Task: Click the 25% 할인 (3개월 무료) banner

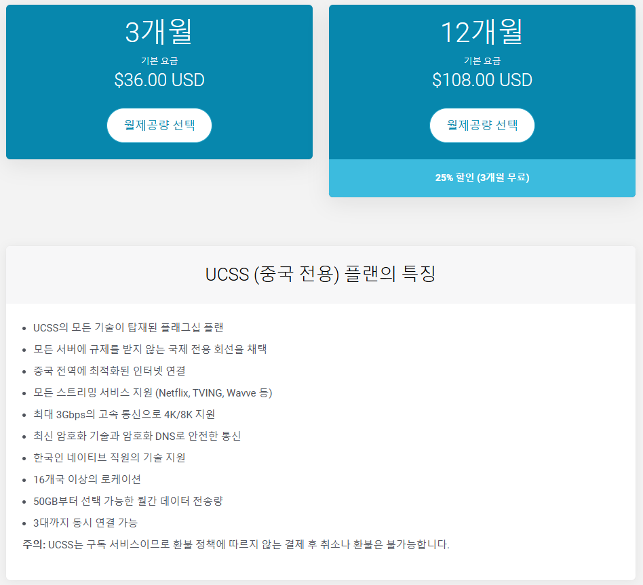Action: pyautogui.click(x=482, y=178)
